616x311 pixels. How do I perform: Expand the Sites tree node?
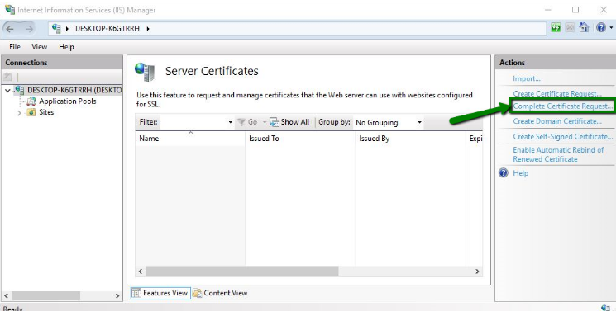point(19,113)
